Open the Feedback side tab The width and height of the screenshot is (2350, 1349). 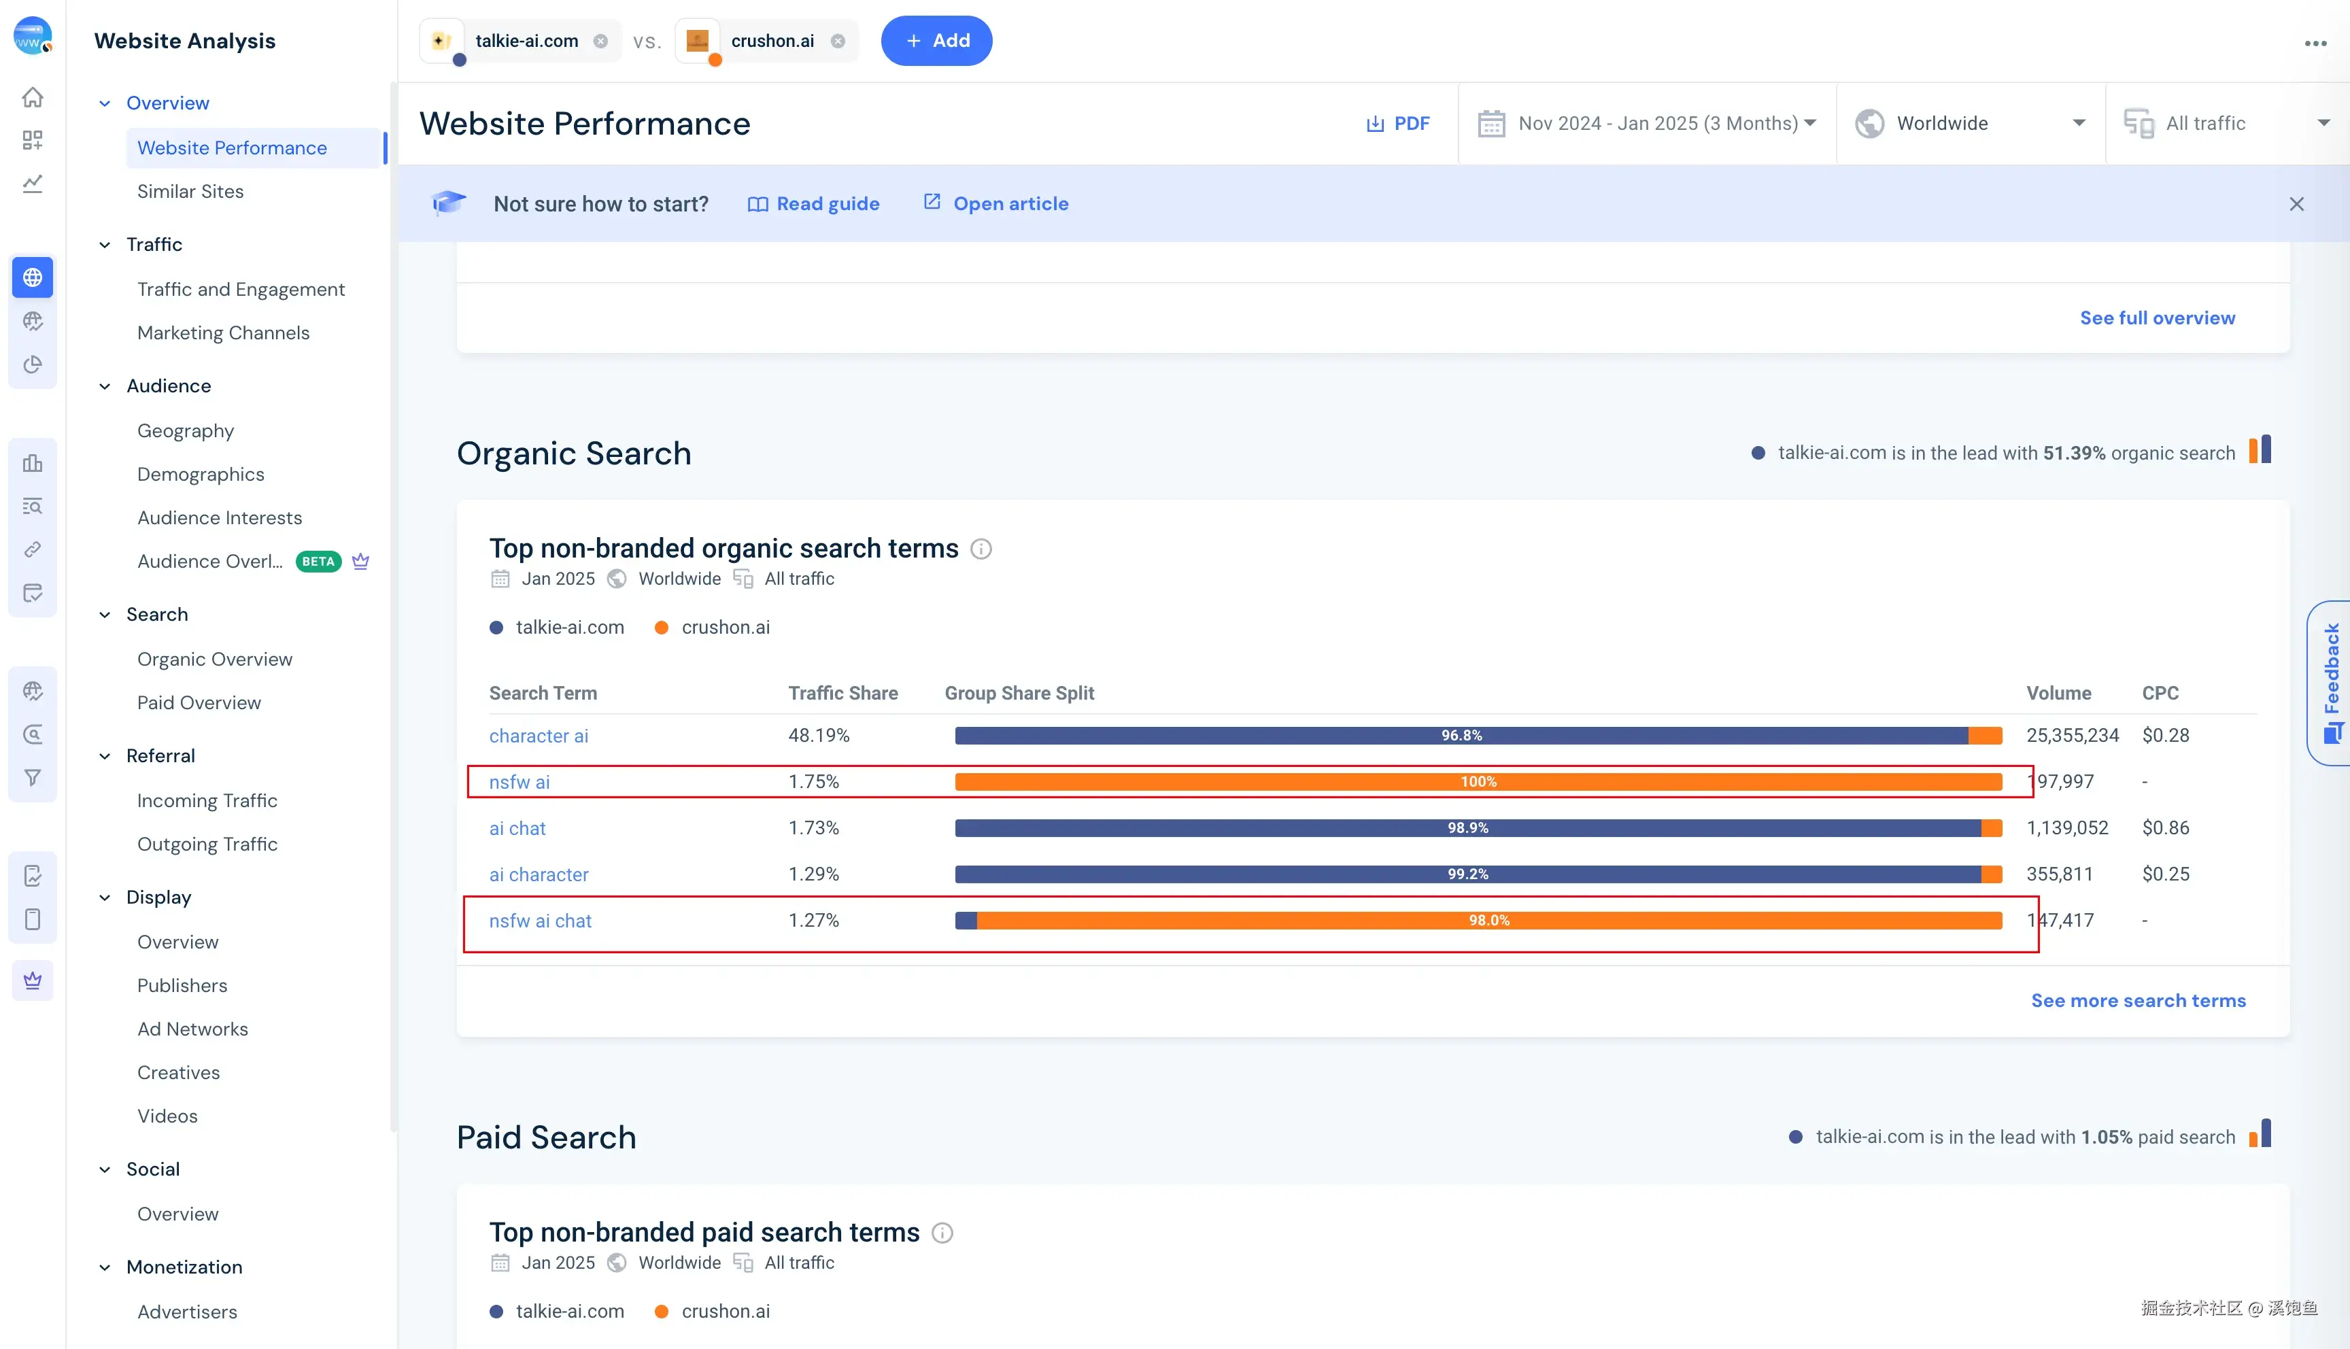2330,683
